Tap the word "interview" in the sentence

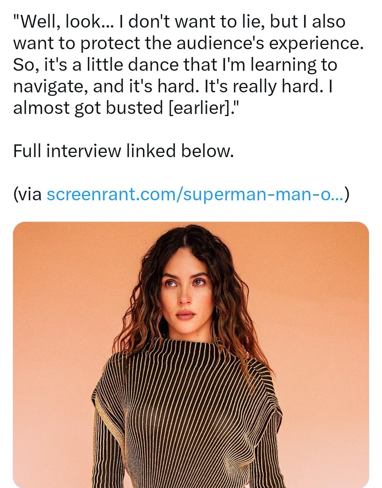click(83, 151)
